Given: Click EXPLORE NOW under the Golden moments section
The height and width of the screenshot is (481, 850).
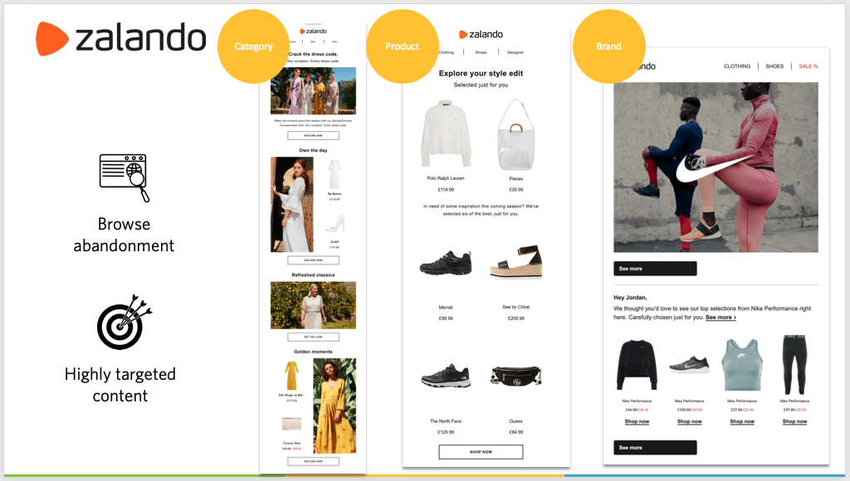Looking at the screenshot, I should 313,461.
